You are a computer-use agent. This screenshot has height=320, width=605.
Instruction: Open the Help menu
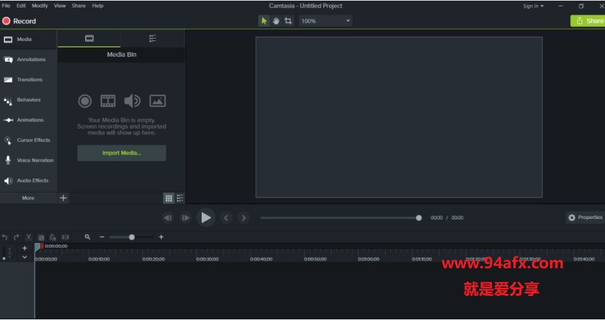97,6
